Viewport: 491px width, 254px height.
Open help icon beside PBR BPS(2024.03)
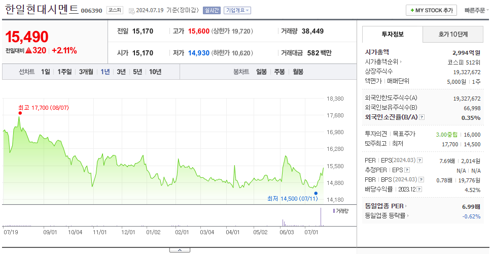[x=422, y=180]
